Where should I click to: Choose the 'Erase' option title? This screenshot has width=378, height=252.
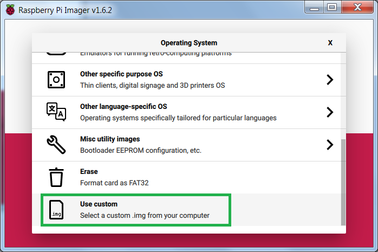pyautogui.click(x=89, y=171)
